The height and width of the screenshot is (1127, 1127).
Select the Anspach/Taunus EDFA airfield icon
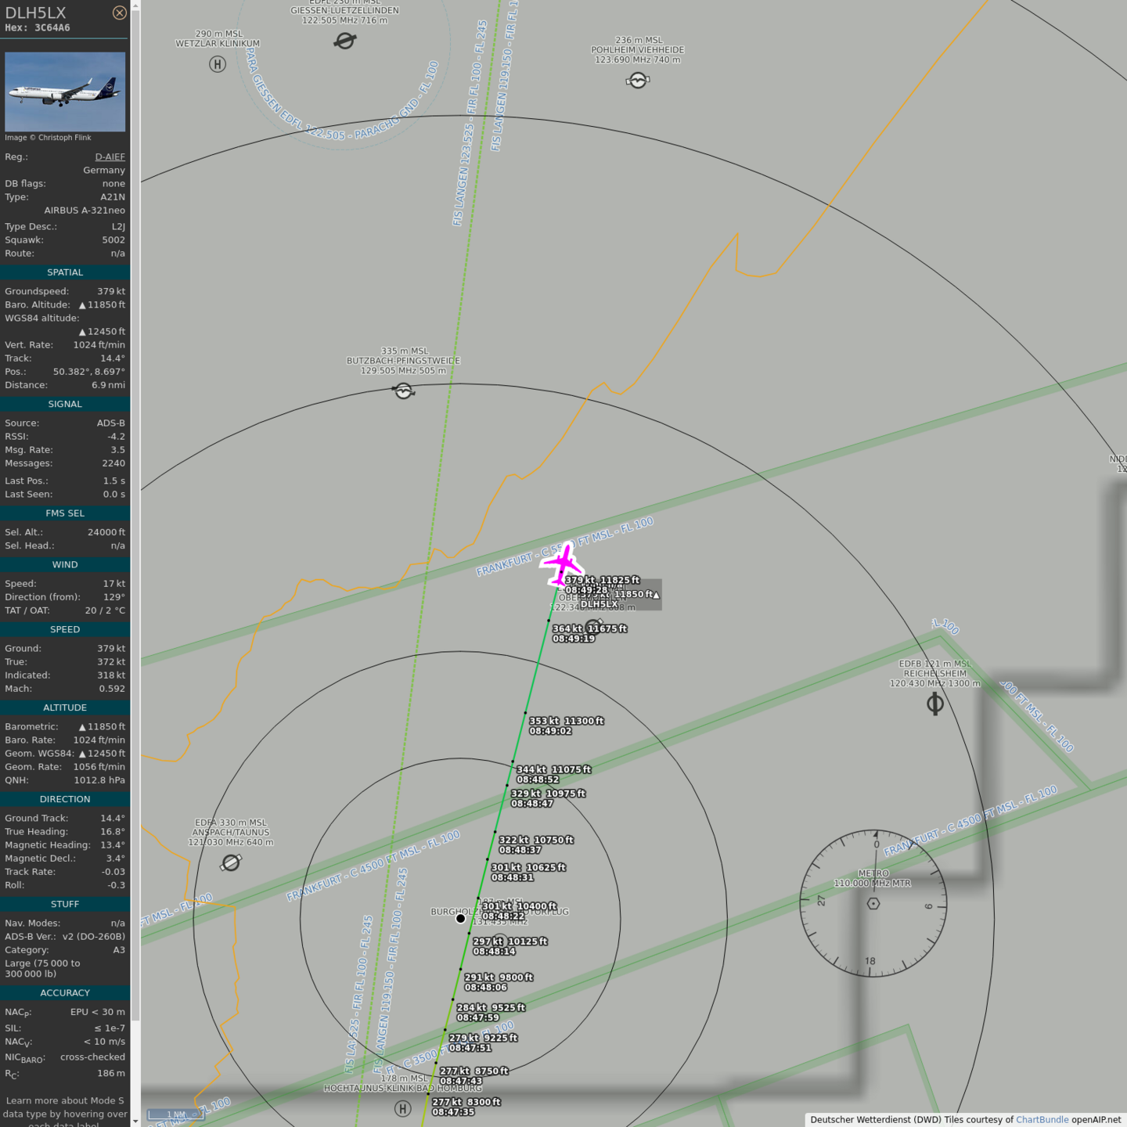click(x=231, y=862)
